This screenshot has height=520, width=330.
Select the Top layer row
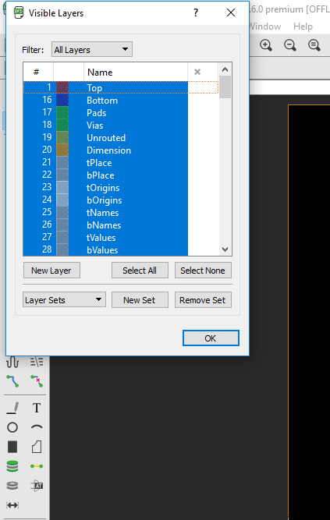tap(121, 87)
